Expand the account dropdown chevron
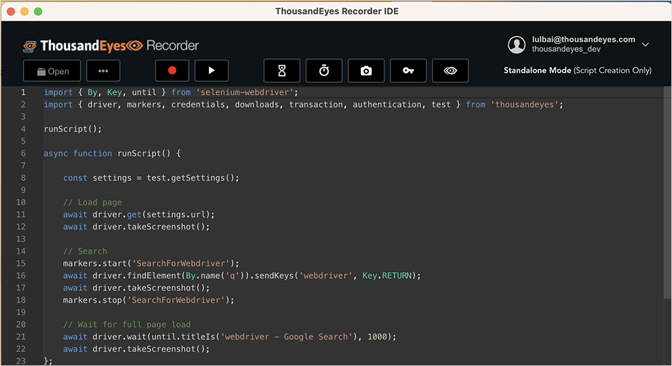 point(645,45)
